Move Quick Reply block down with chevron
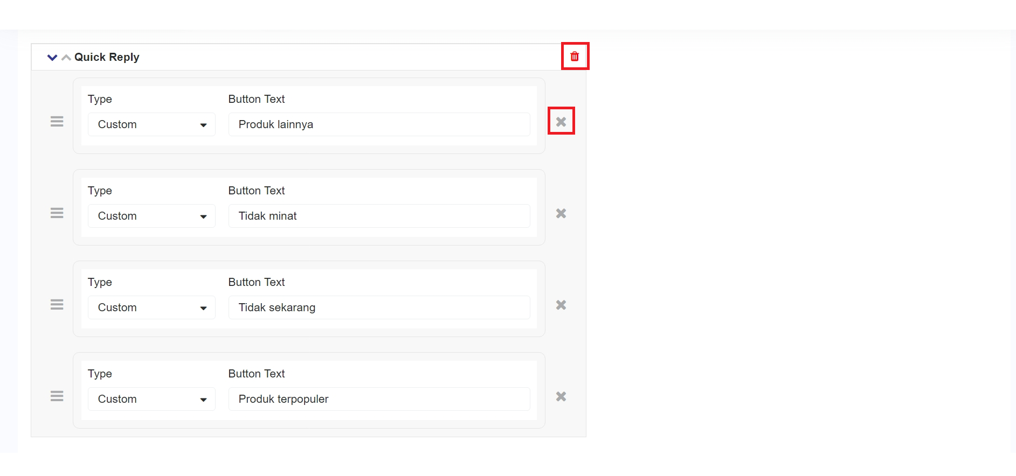Screen dimensions: 1016x476 (52, 57)
